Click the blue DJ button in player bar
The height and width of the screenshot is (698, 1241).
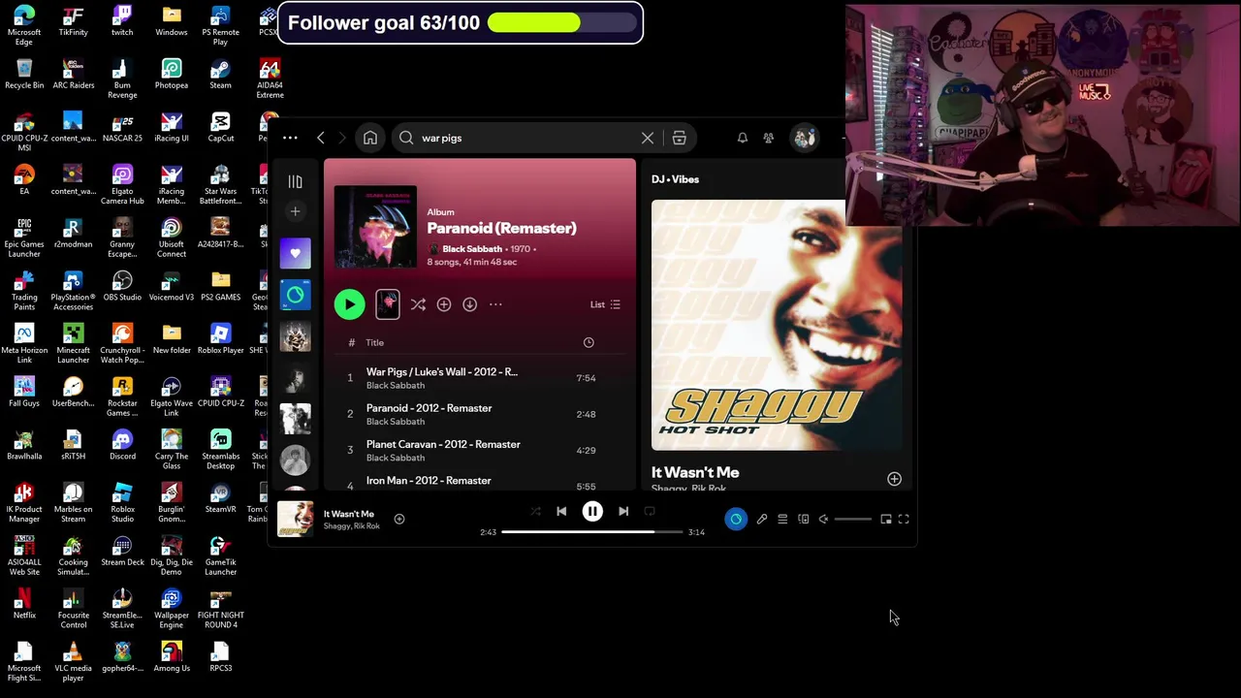736,519
